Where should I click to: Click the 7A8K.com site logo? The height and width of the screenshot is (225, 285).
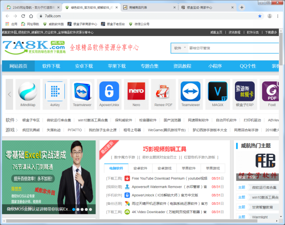coord(34,47)
